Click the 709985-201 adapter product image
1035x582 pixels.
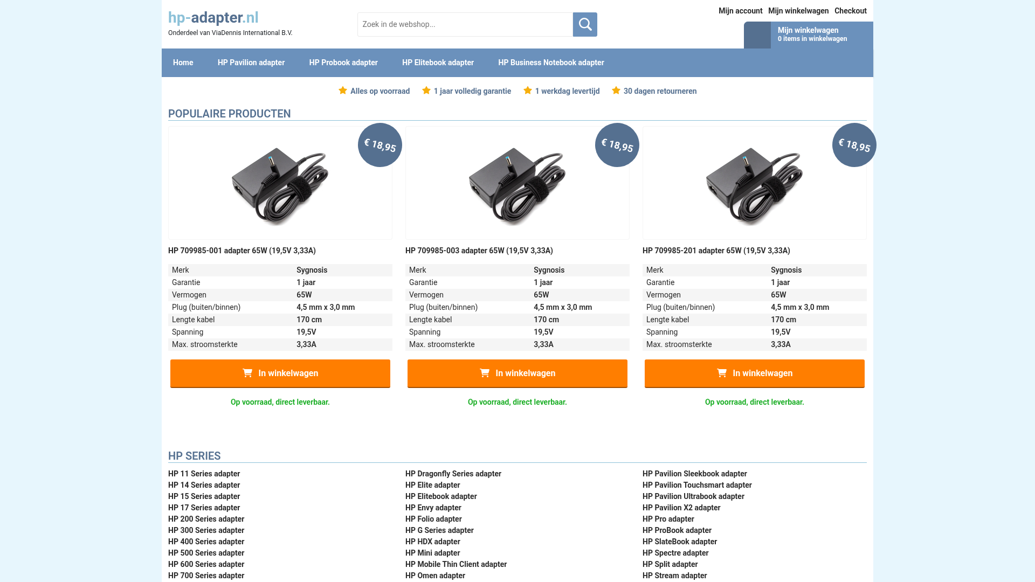tap(755, 183)
